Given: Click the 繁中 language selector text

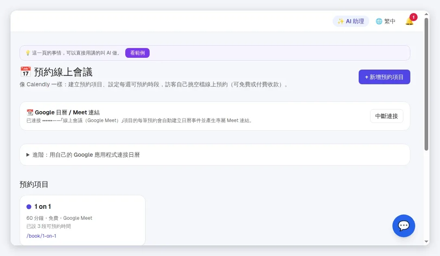Looking at the screenshot, I should pyautogui.click(x=390, y=21).
